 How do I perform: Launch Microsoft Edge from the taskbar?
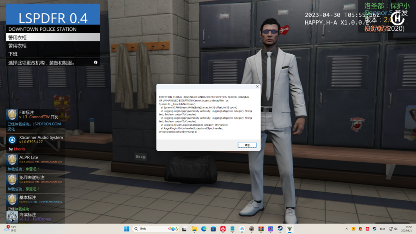coord(204,229)
